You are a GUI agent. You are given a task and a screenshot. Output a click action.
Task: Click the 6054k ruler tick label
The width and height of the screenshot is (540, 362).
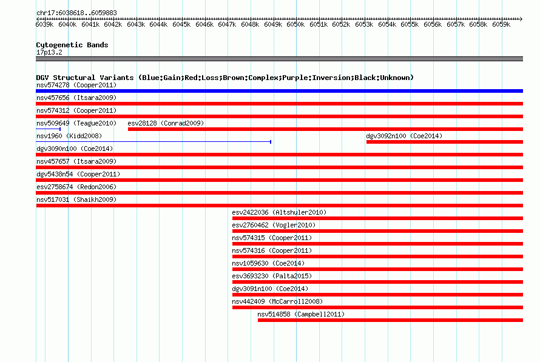[x=387, y=24]
